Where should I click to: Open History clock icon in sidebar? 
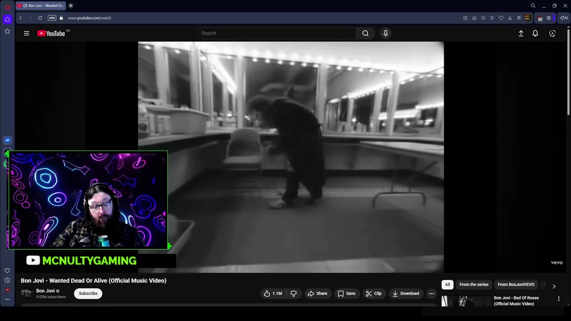click(x=7, y=280)
